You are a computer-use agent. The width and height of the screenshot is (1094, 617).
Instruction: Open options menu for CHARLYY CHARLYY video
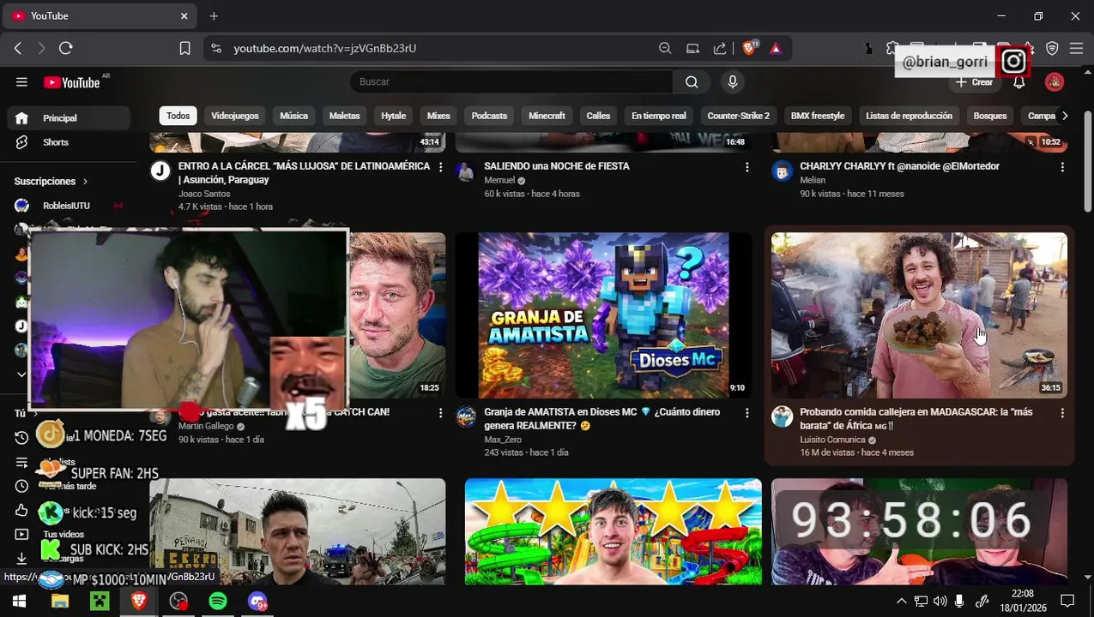point(1062,167)
